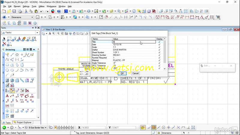240x135 pixels.
Task: Toggle Display check for Sheet Number tag
Action: (x=159, y=52)
